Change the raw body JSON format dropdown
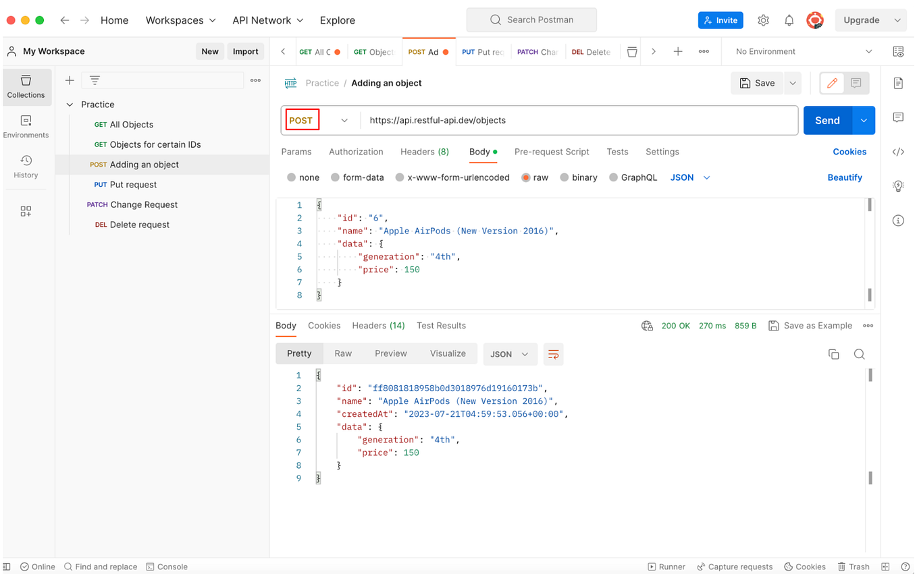The width and height of the screenshot is (917, 578). coord(690,177)
